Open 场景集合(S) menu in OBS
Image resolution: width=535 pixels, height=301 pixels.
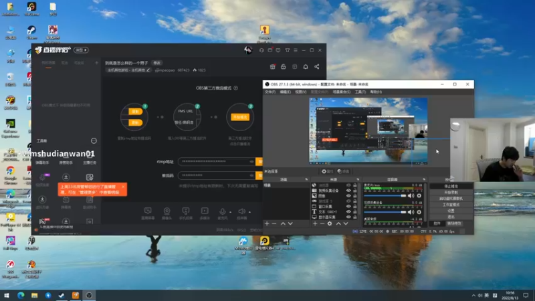[x=342, y=92]
